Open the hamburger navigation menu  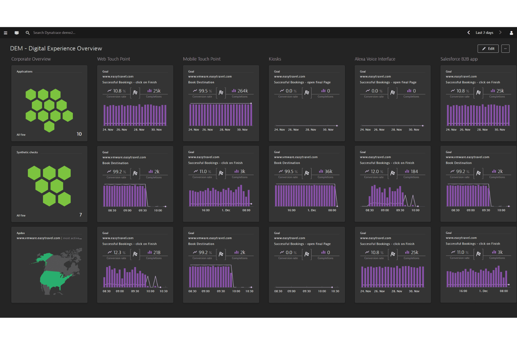pyautogui.click(x=6, y=33)
